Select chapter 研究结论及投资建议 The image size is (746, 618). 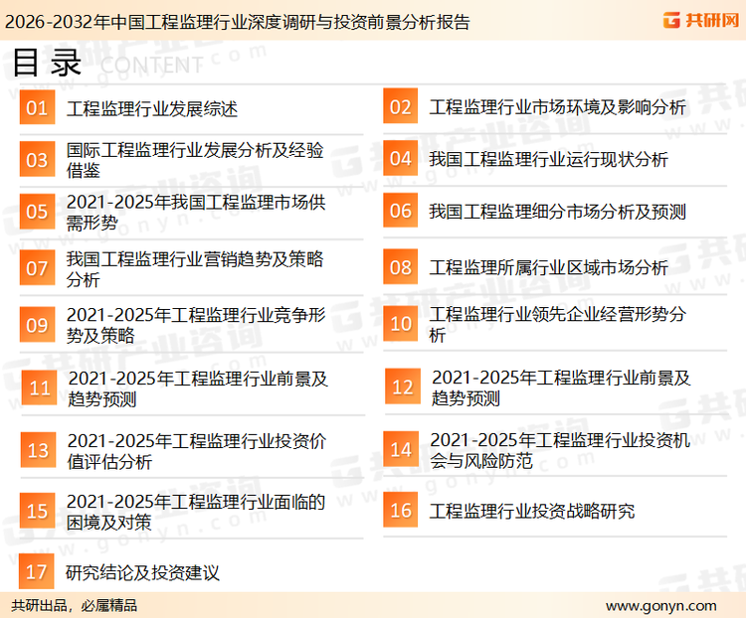[142, 573]
